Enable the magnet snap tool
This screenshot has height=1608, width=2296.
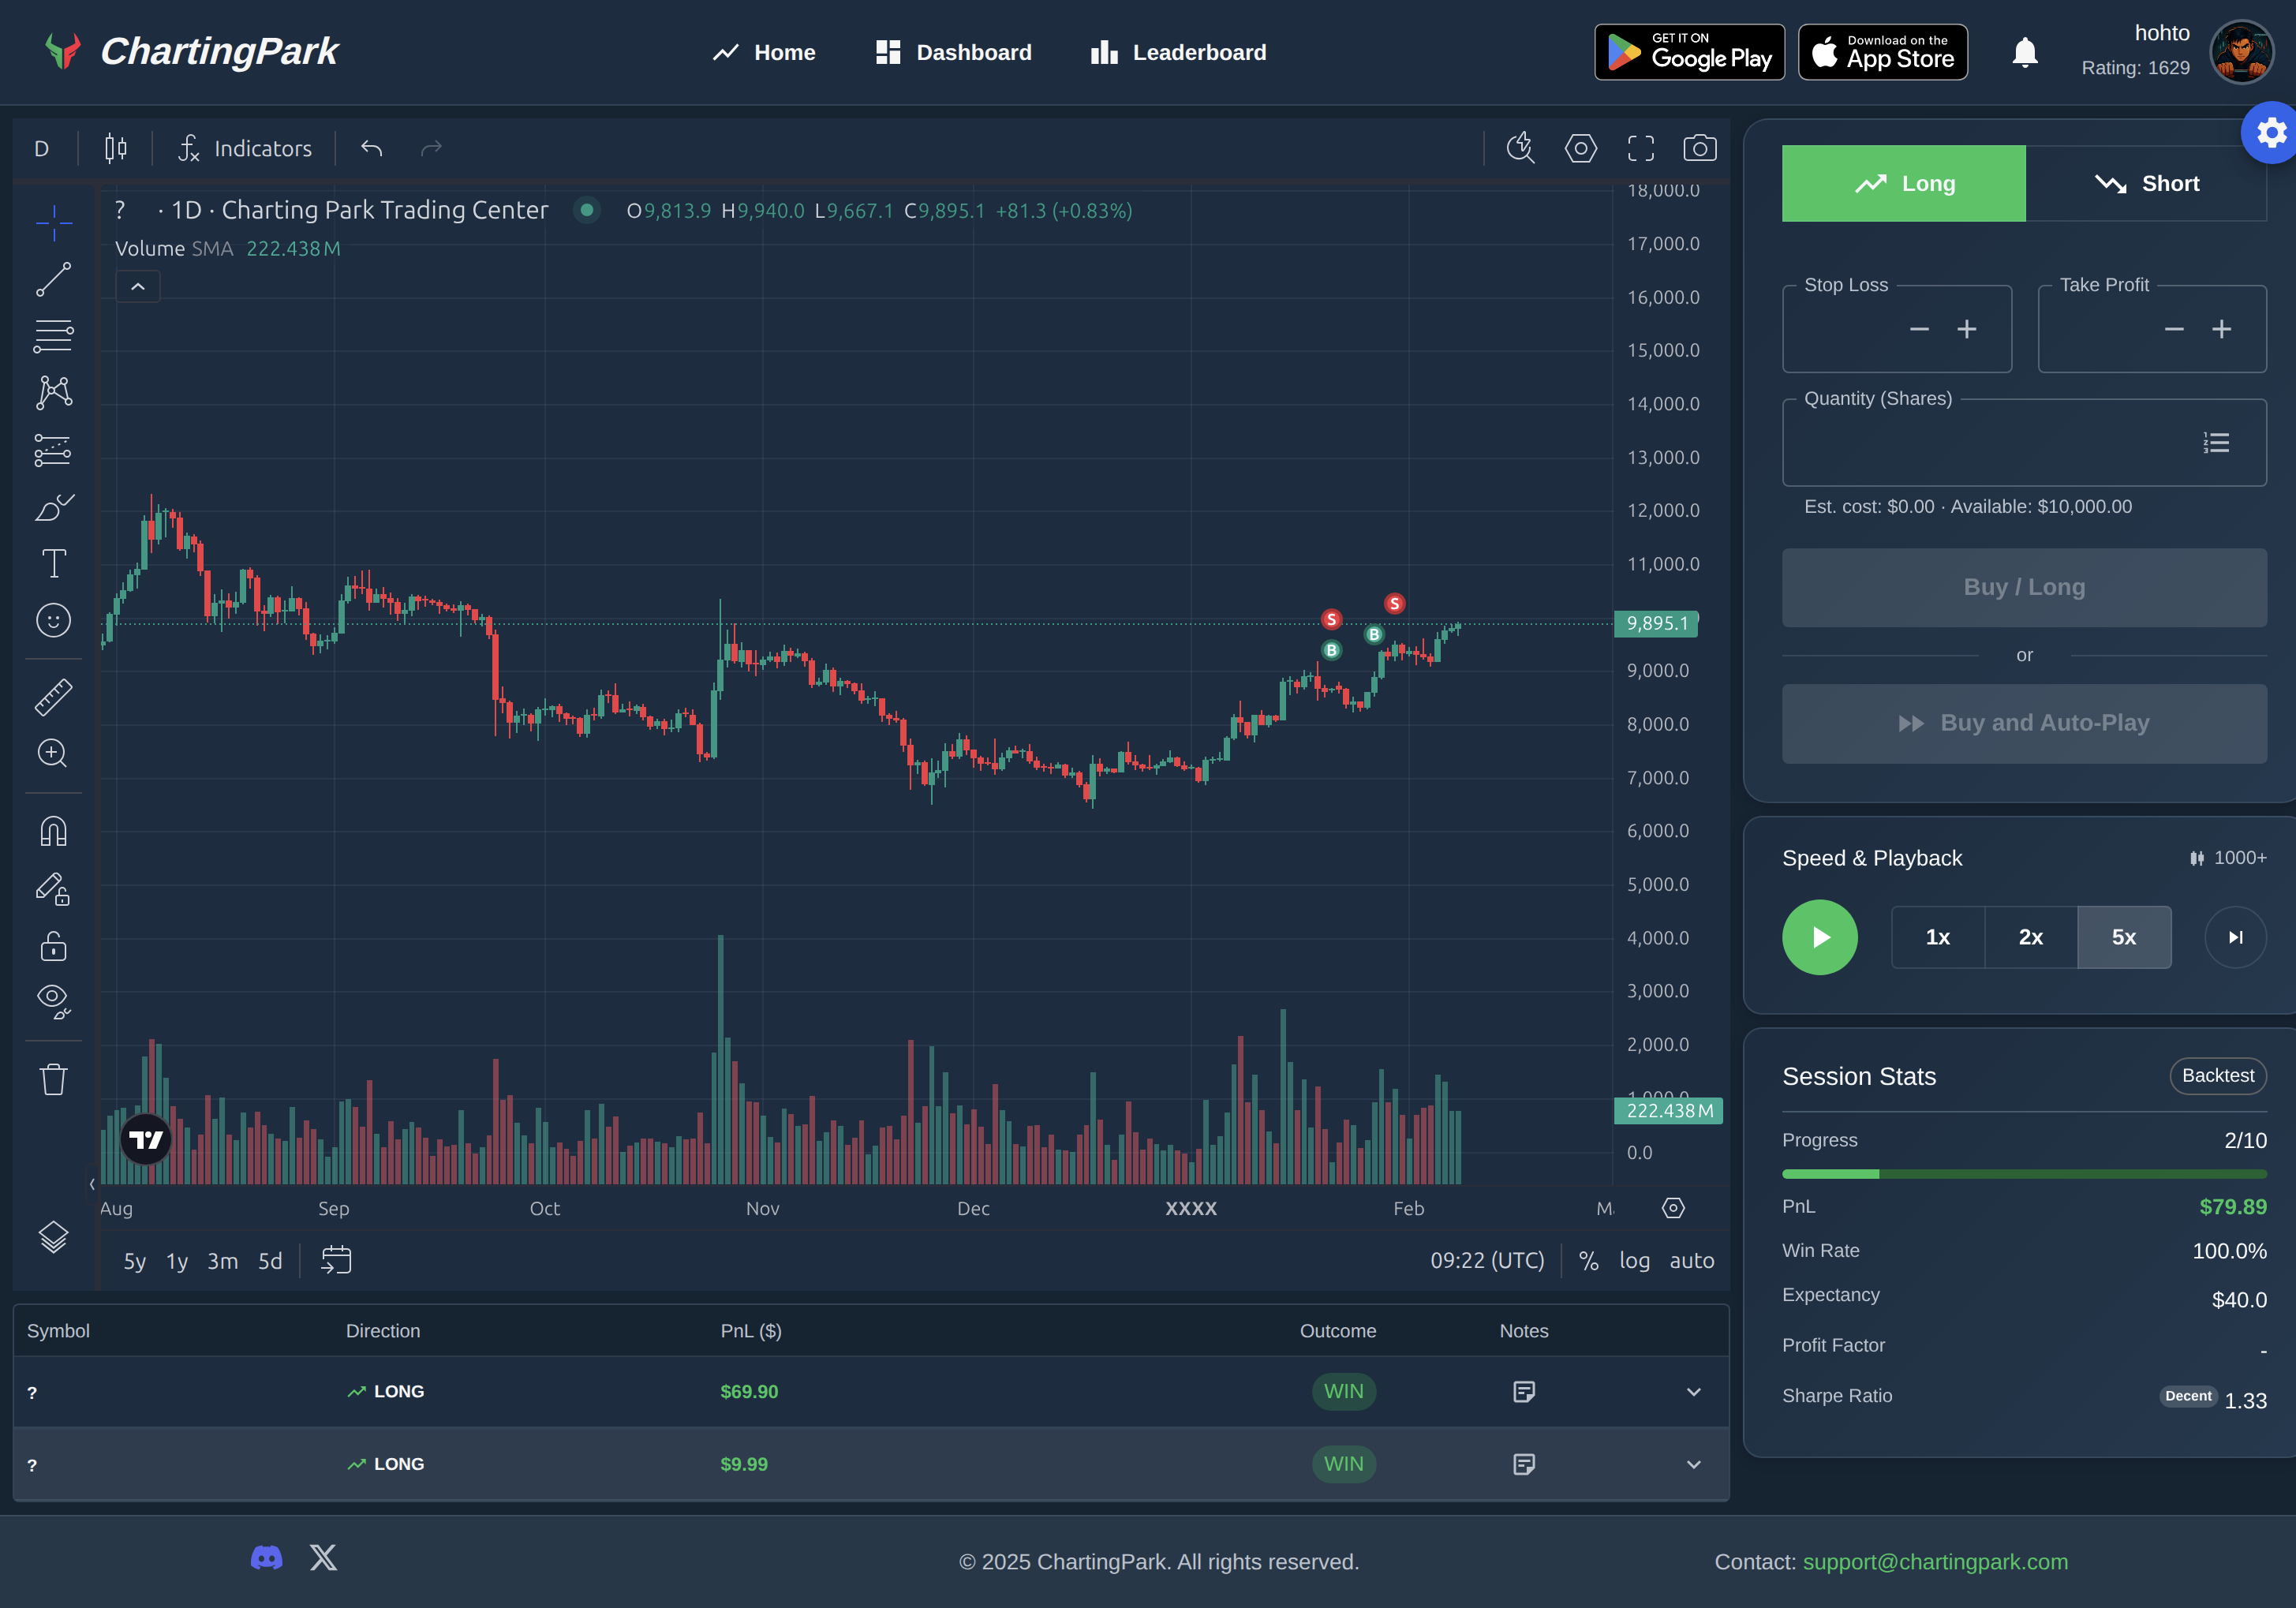tap(53, 830)
